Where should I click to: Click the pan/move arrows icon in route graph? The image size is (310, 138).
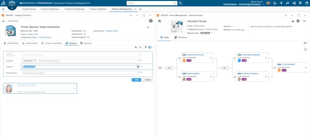point(305,49)
